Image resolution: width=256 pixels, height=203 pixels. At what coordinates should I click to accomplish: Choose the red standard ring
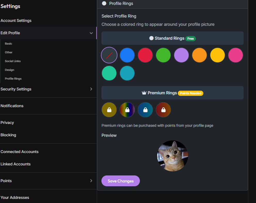pos(145,55)
